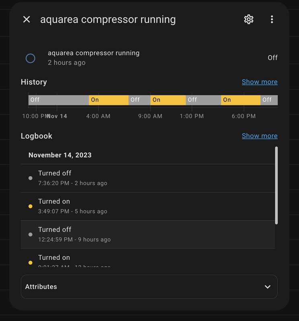The width and height of the screenshot is (299, 321).
Task: Select the first yellow On segment in history
Action: tap(109, 100)
